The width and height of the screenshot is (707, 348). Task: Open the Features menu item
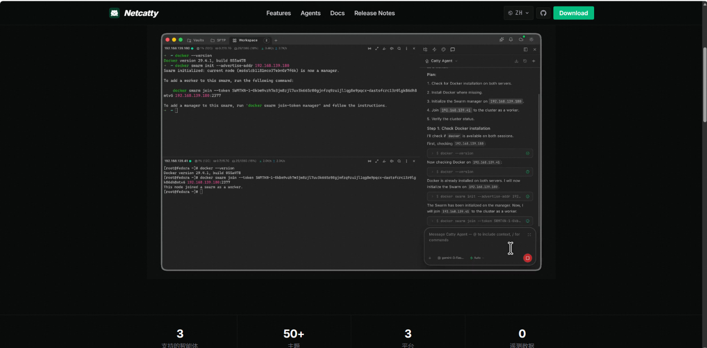click(x=279, y=13)
